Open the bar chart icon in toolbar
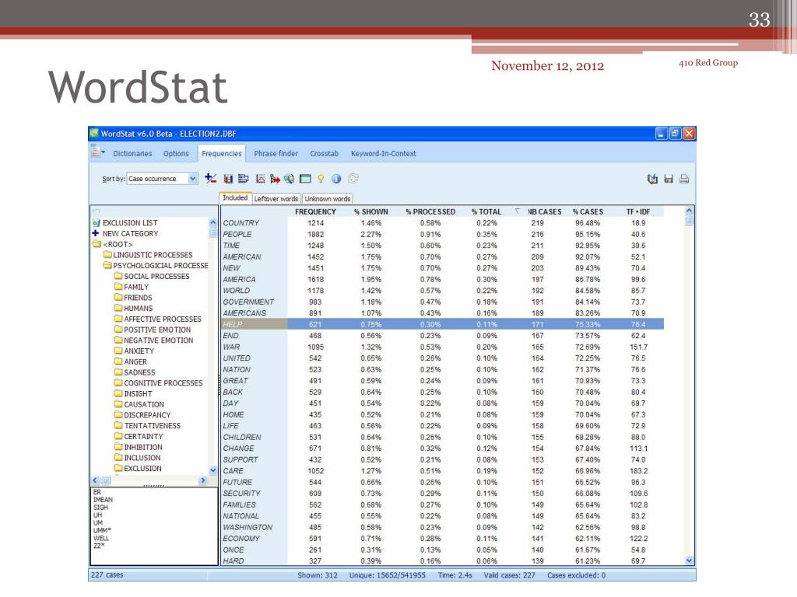This screenshot has width=797, height=597. 228,179
